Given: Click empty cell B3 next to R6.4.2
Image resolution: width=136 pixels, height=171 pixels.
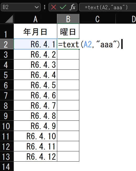Looking at the screenshot, I should tap(68, 54).
